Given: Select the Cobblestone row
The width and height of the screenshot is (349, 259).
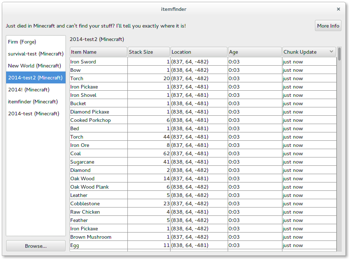Looking at the screenshot, I should point(203,203).
